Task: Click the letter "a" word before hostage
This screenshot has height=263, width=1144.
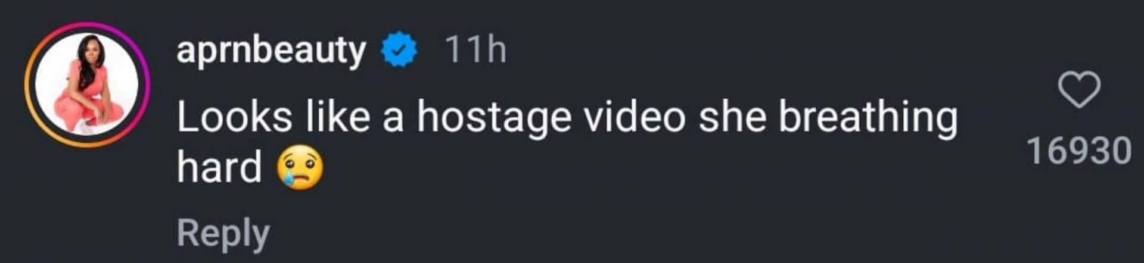Action: point(393,121)
